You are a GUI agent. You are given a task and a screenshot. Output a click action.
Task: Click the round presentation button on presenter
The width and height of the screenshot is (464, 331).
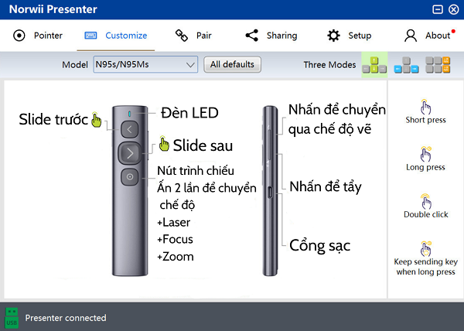click(x=129, y=176)
